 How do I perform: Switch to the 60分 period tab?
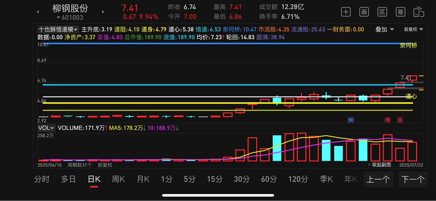(x=269, y=179)
